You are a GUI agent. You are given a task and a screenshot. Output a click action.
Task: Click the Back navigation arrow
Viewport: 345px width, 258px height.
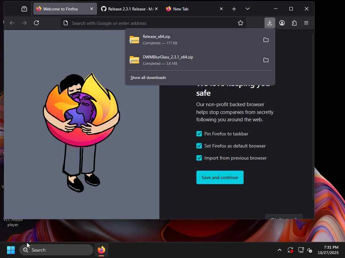tap(12, 23)
